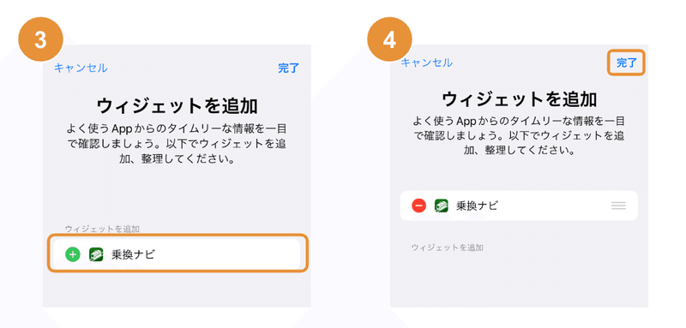Click the highlighted 乗換ナビ row in step 3

pyautogui.click(x=177, y=253)
